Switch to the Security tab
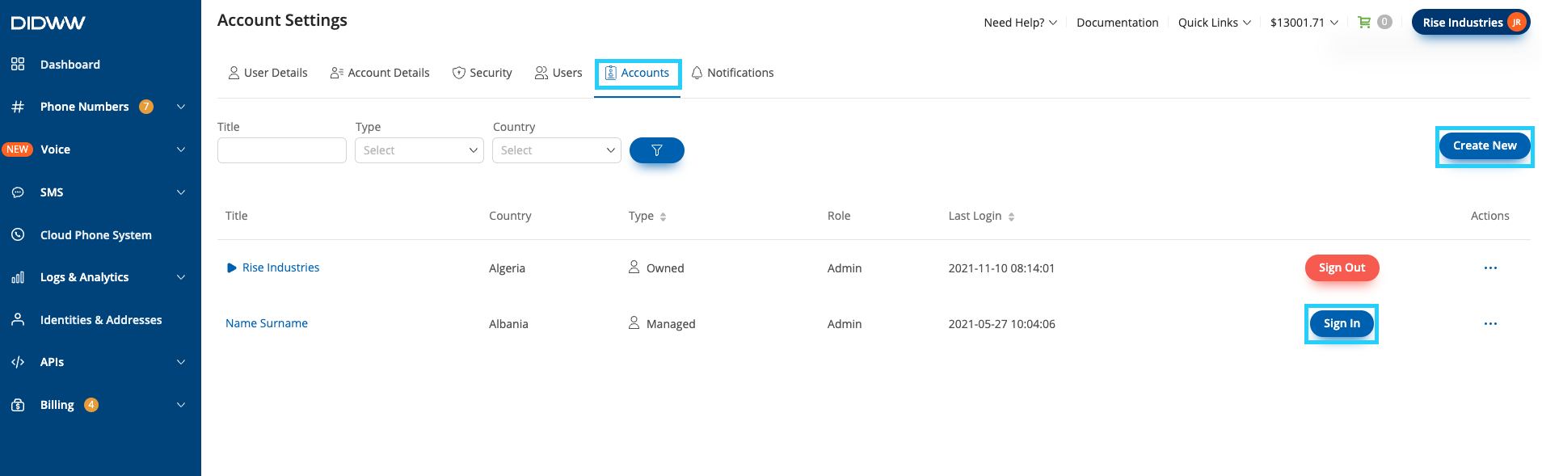 tap(482, 73)
